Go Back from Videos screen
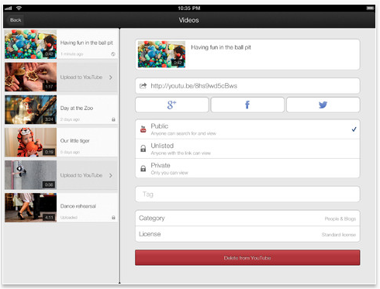Screen dimensions: 380x289 [x=16, y=20]
